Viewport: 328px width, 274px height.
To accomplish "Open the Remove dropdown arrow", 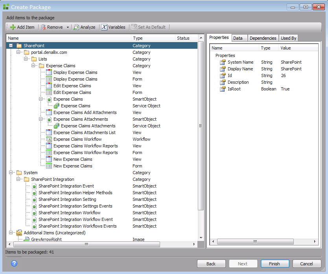I will (x=68, y=28).
